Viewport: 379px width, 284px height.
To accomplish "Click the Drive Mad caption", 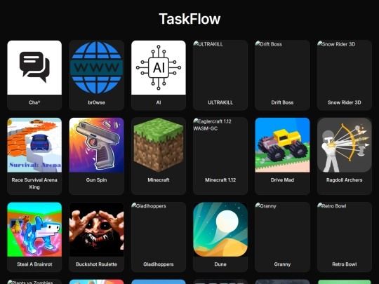I will point(282,180).
